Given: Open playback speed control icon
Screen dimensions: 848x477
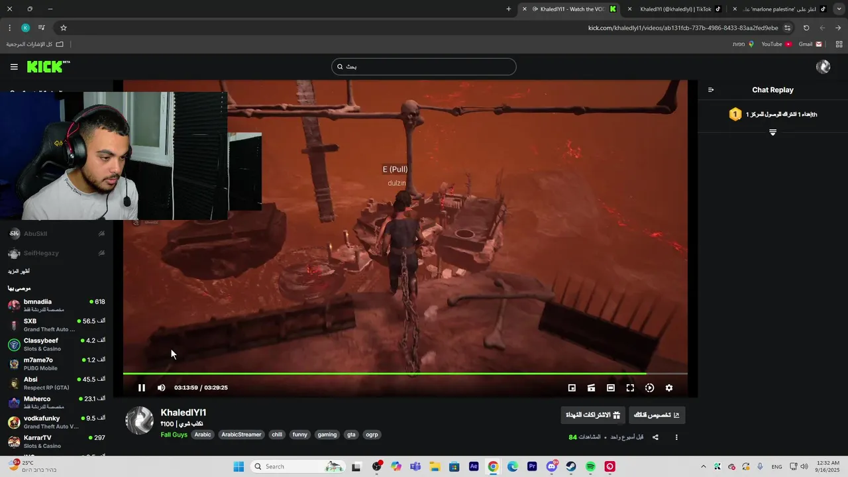Looking at the screenshot, I should coord(649,388).
